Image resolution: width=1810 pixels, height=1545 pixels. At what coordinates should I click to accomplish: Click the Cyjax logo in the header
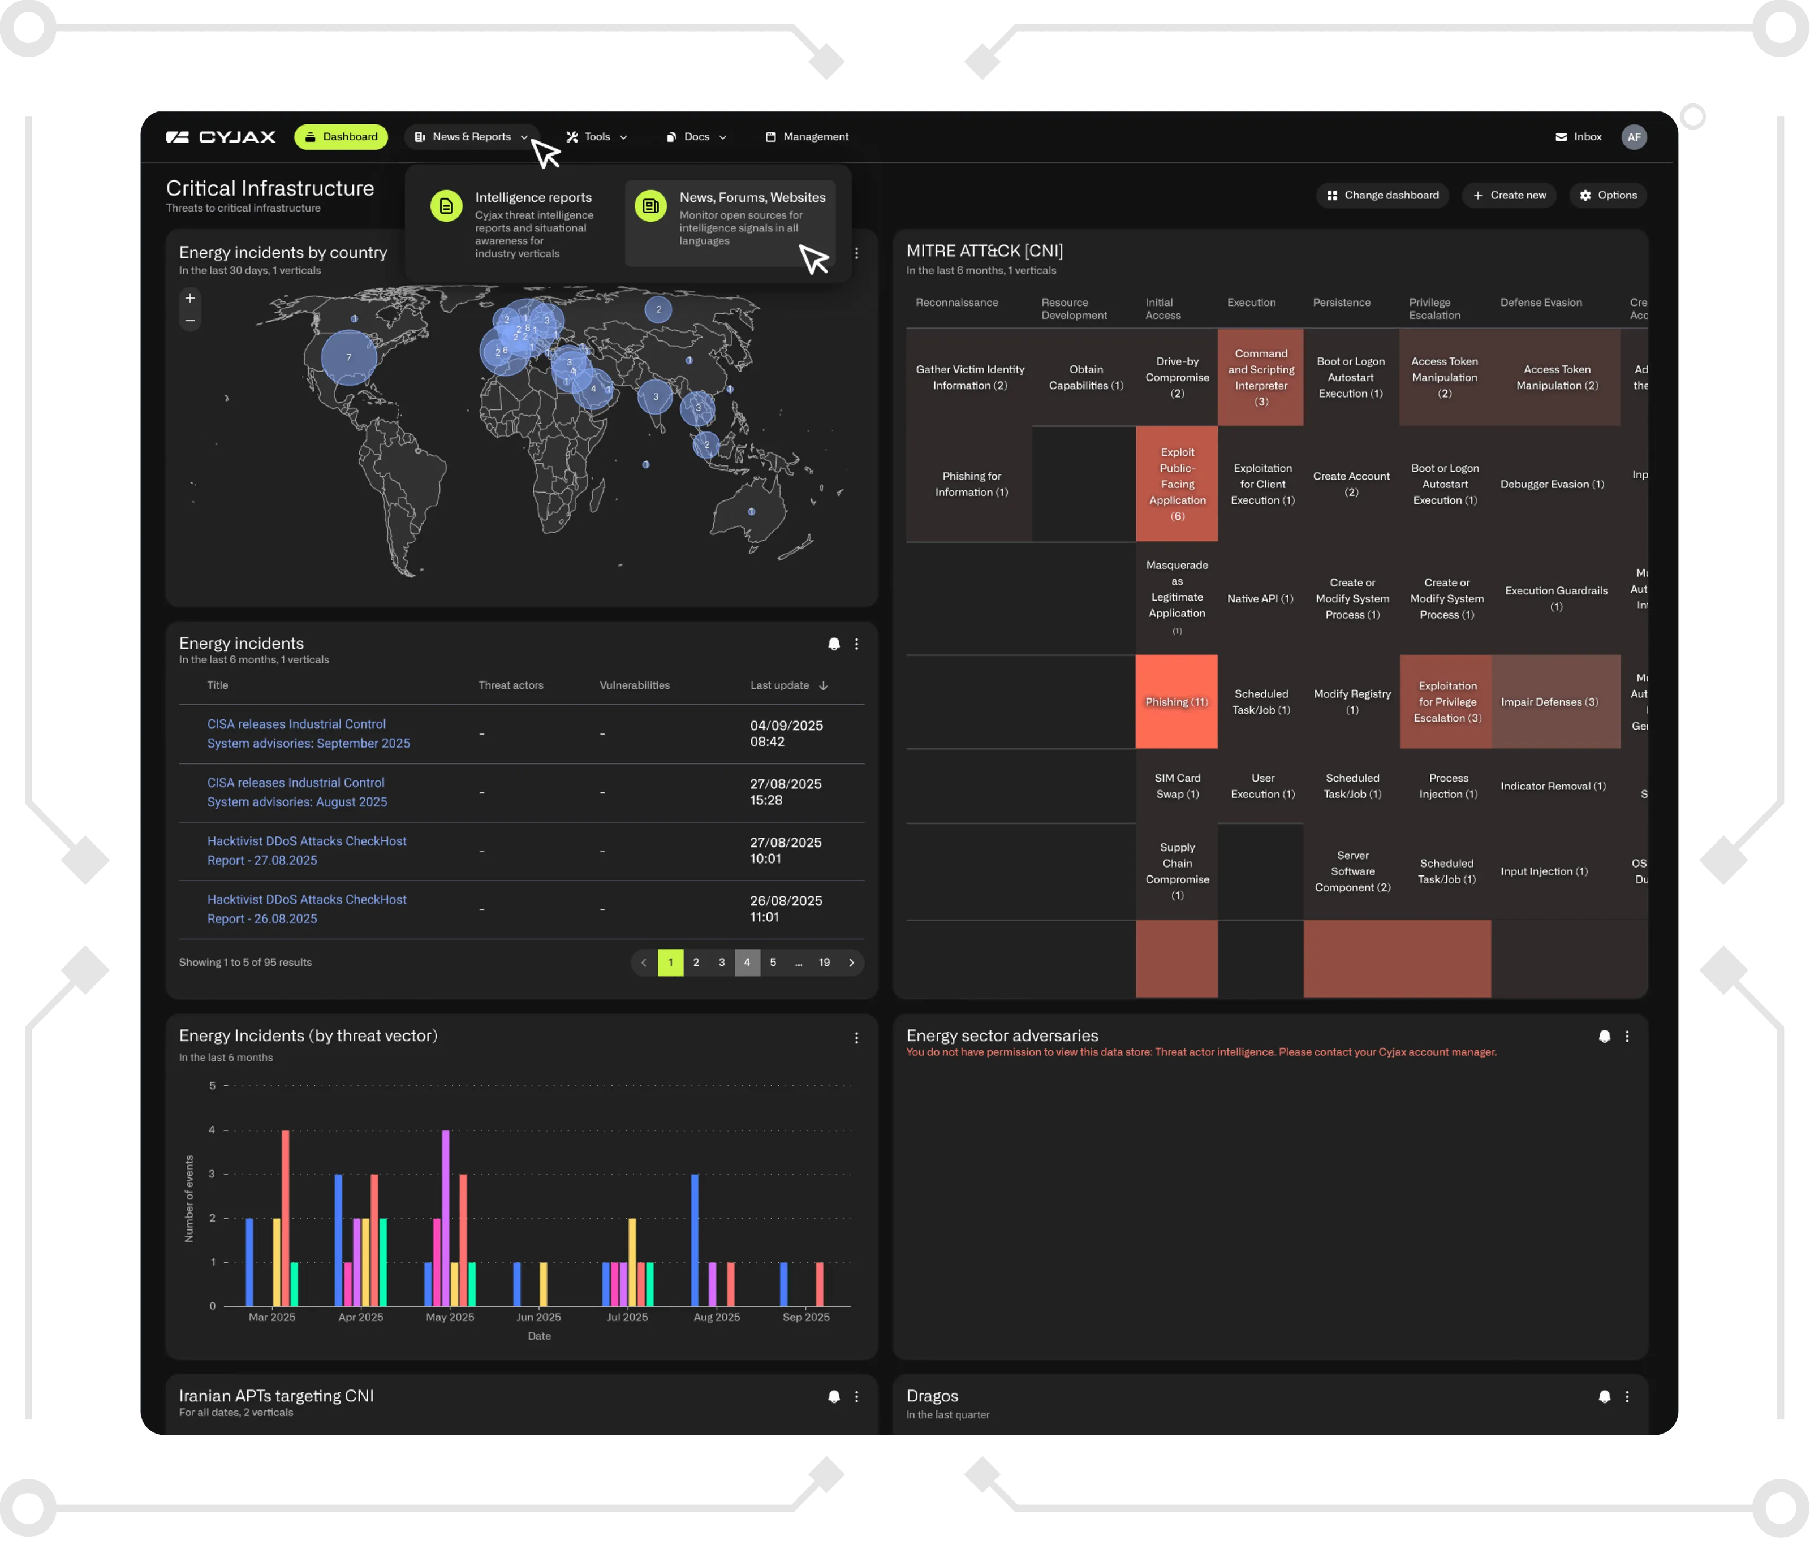221,136
